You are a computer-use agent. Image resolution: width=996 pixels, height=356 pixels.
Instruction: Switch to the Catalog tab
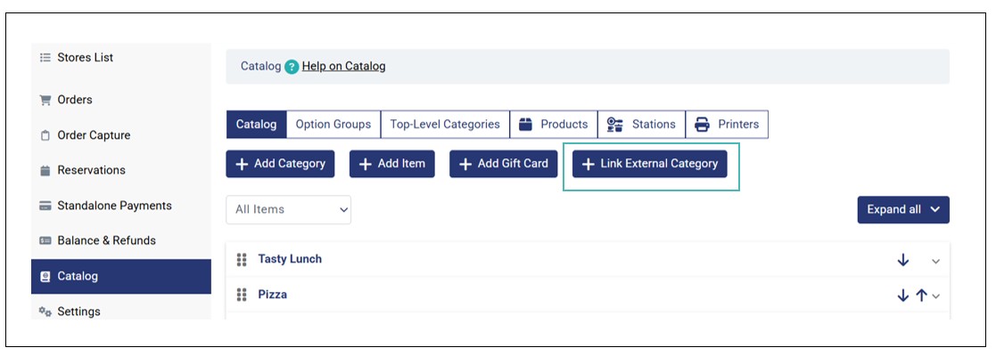pyautogui.click(x=256, y=125)
